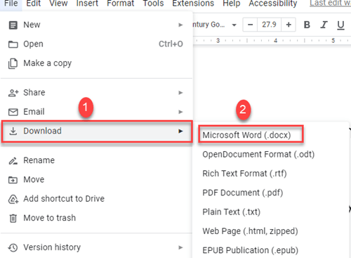Expand the Share submenu arrow
This screenshot has width=351, height=258.
[x=180, y=93]
